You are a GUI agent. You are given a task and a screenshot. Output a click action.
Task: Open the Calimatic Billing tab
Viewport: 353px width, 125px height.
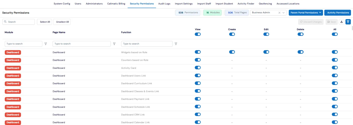116,4
